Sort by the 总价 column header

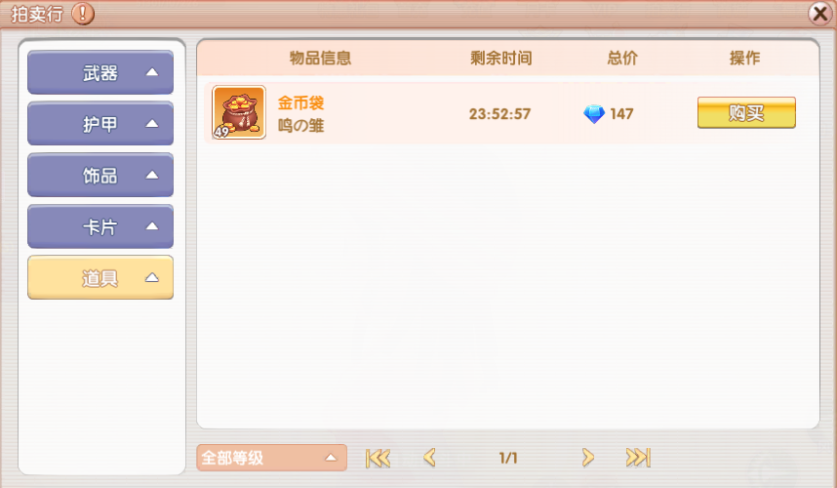click(622, 58)
